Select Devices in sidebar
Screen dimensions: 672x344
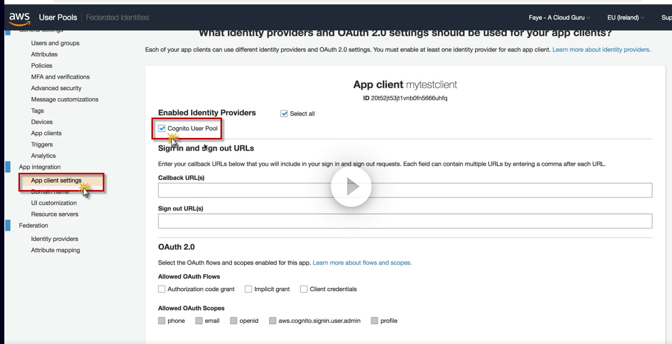coord(42,122)
